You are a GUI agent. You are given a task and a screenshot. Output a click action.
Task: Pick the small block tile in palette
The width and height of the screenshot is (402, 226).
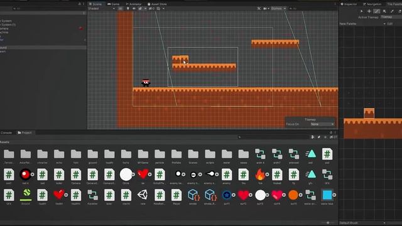pyautogui.click(x=369, y=113)
